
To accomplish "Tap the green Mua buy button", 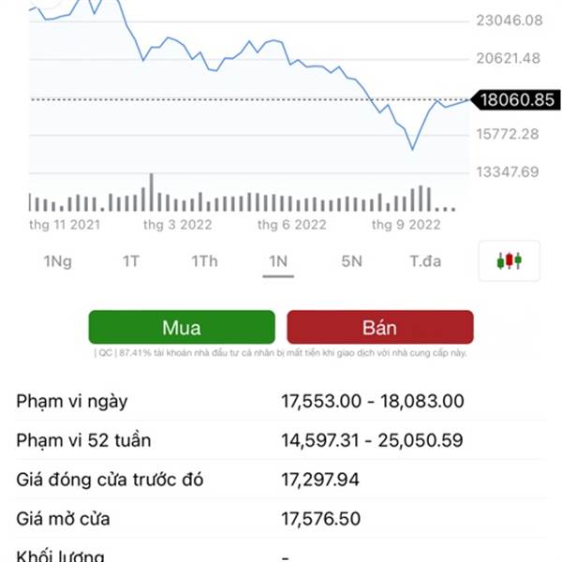I will coord(182,327).
